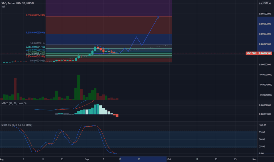
Task: Click the blue projection arrow head near 2.618 level
Action: 158,17
